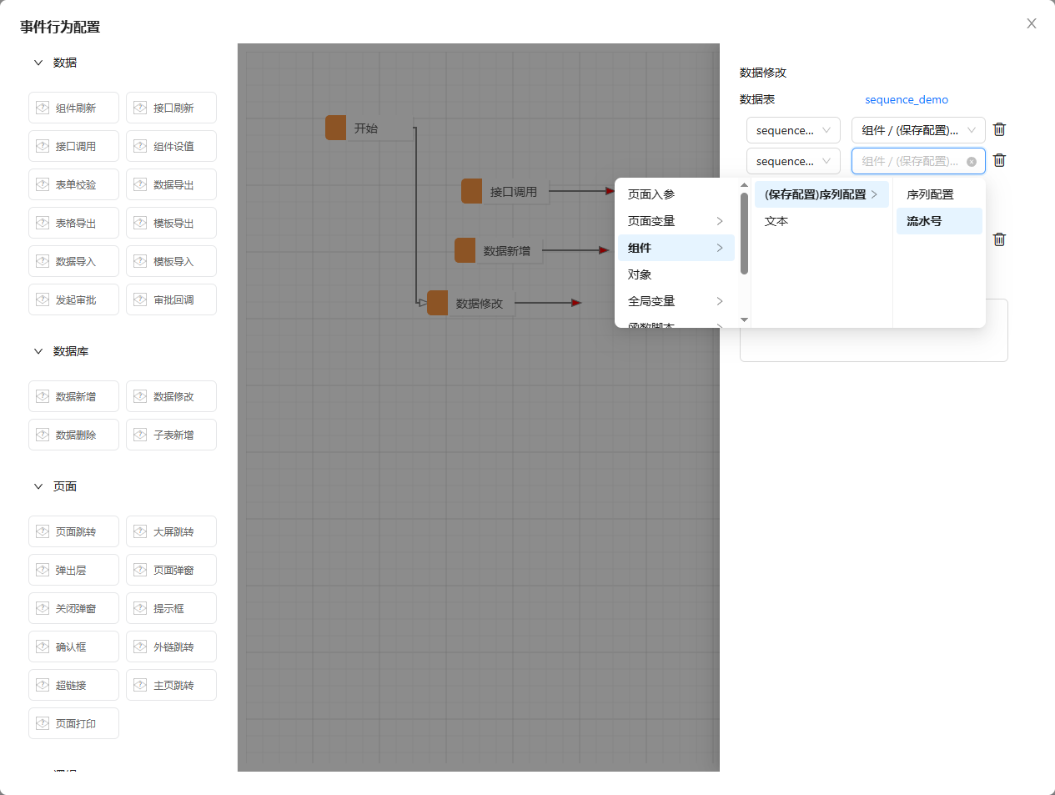The width and height of the screenshot is (1055, 795).
Task: Select the 数据新增 flow node
Action: 505,250
